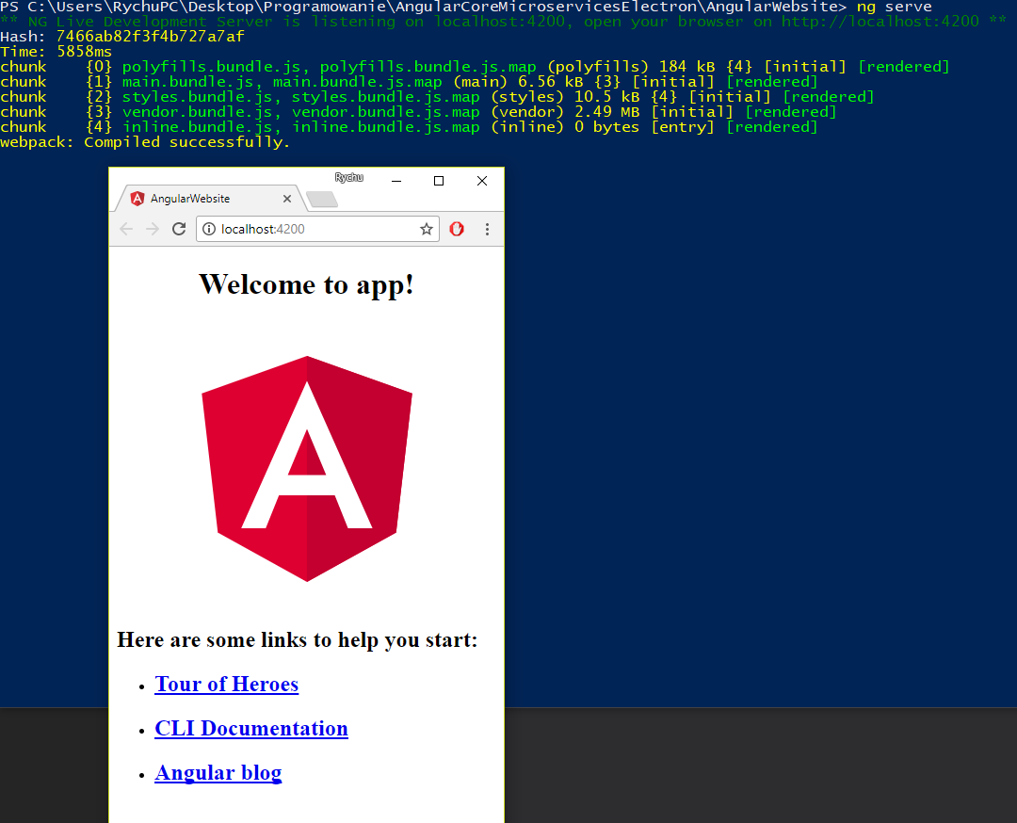Click the localhost:4200 address bar
Viewport: 1017px width, 823px height.
tap(311, 229)
